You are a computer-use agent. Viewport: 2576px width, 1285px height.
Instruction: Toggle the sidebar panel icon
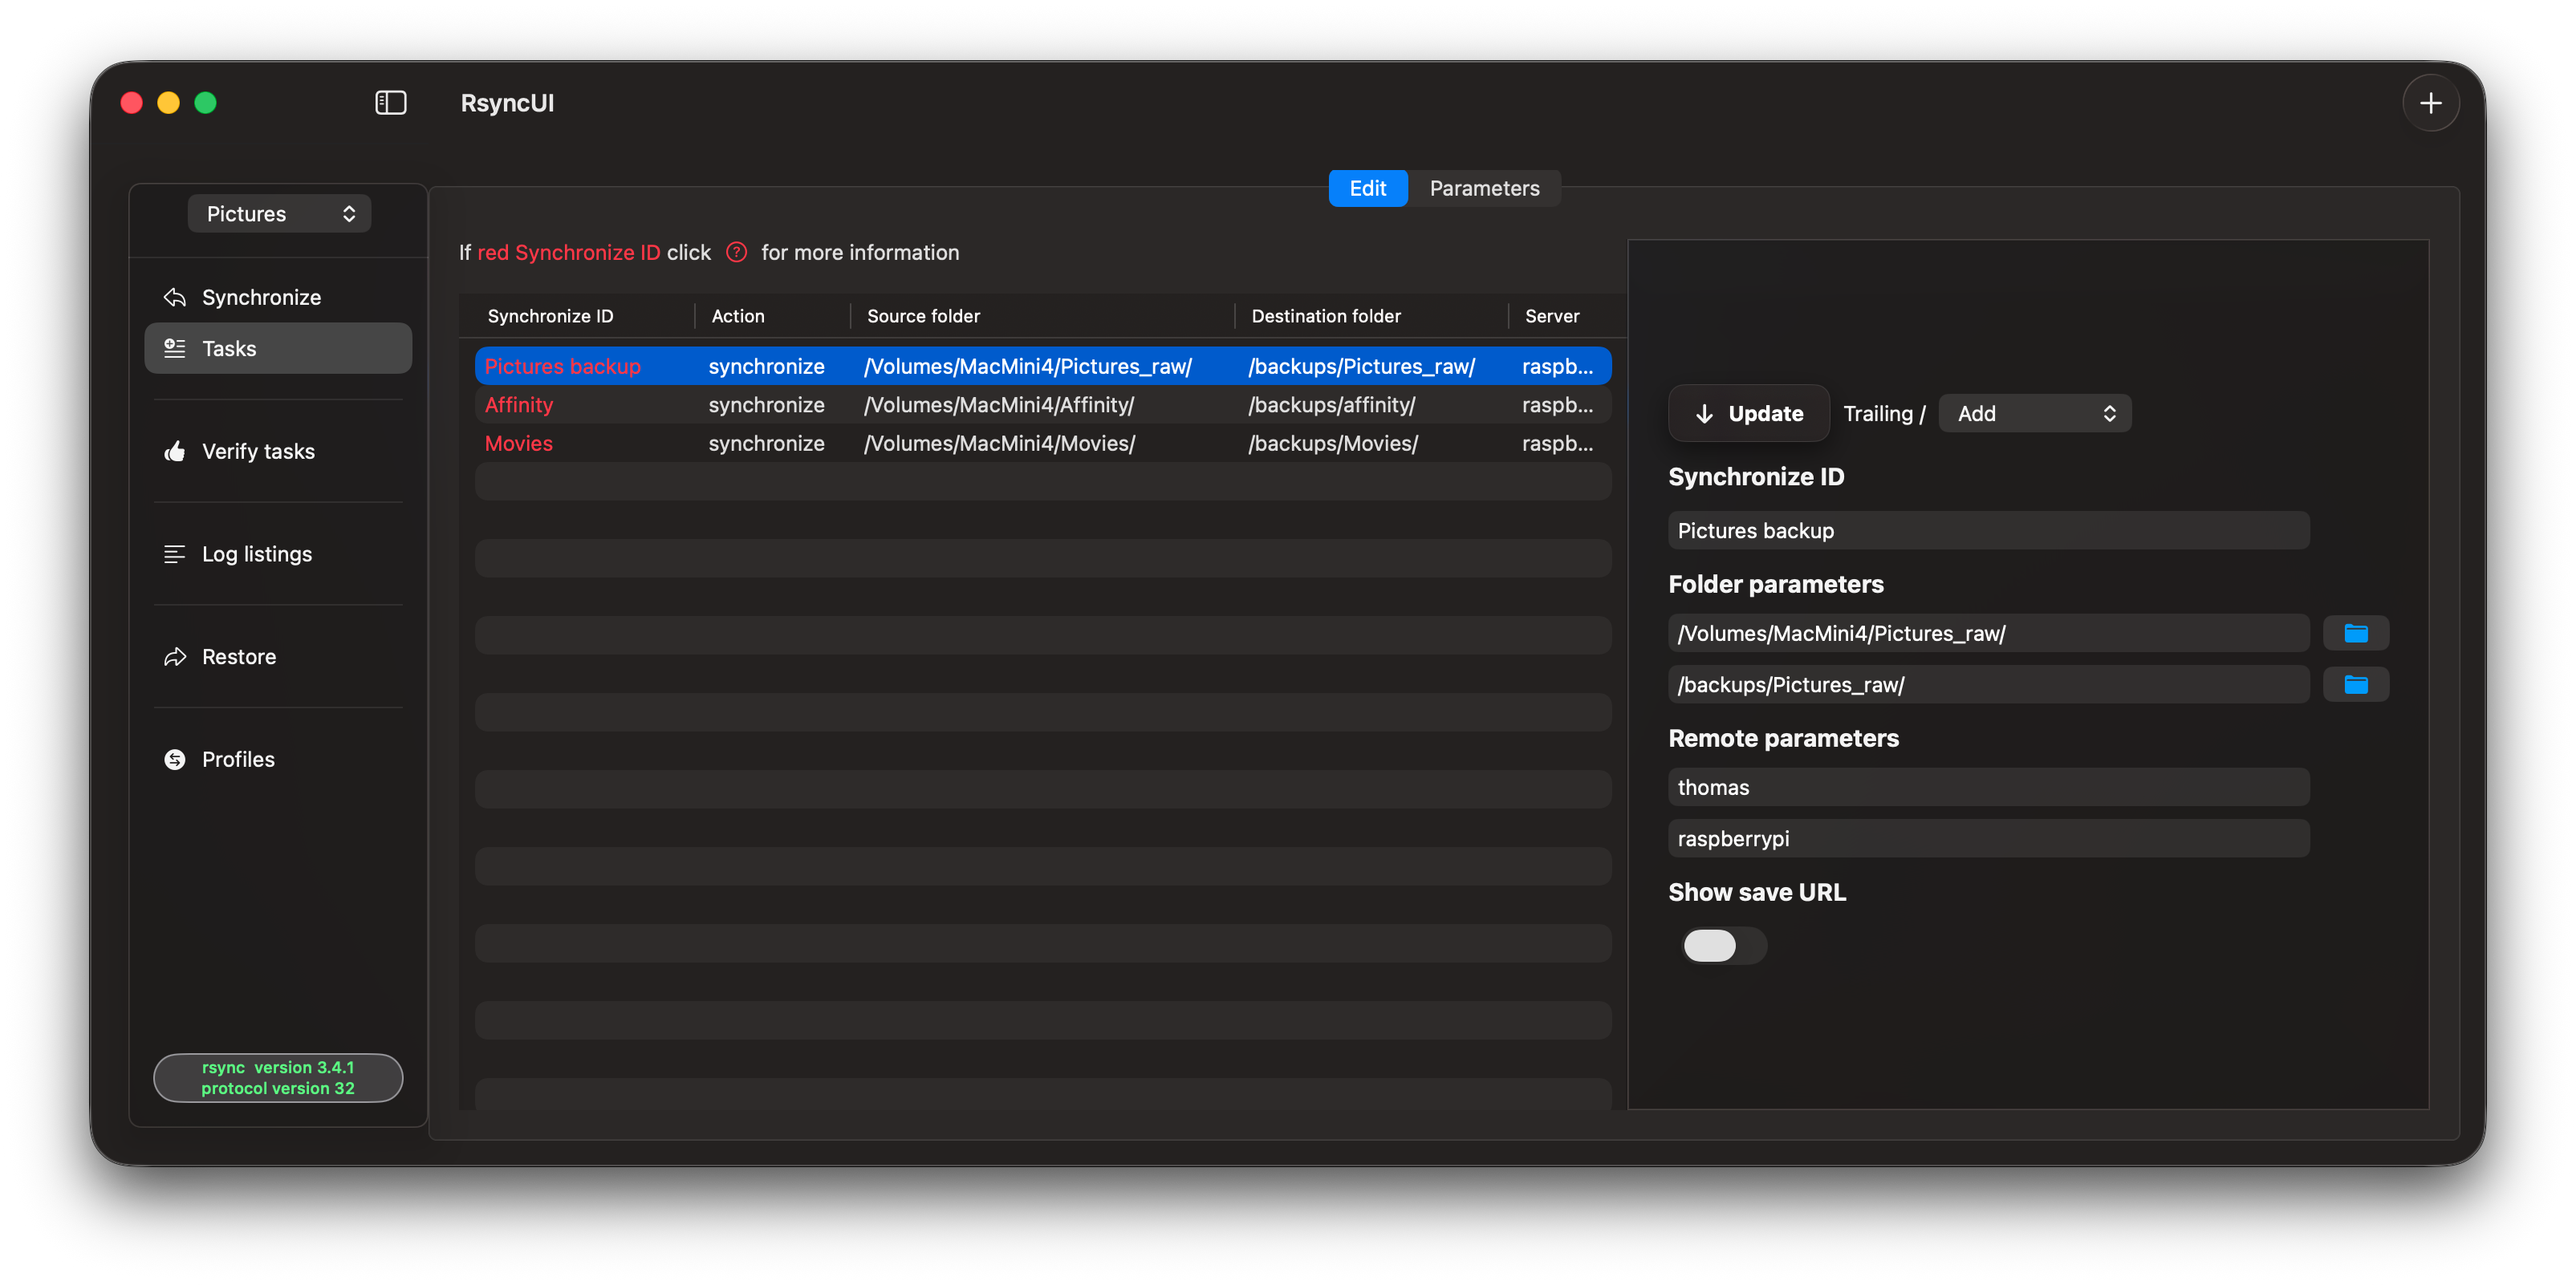tap(390, 103)
